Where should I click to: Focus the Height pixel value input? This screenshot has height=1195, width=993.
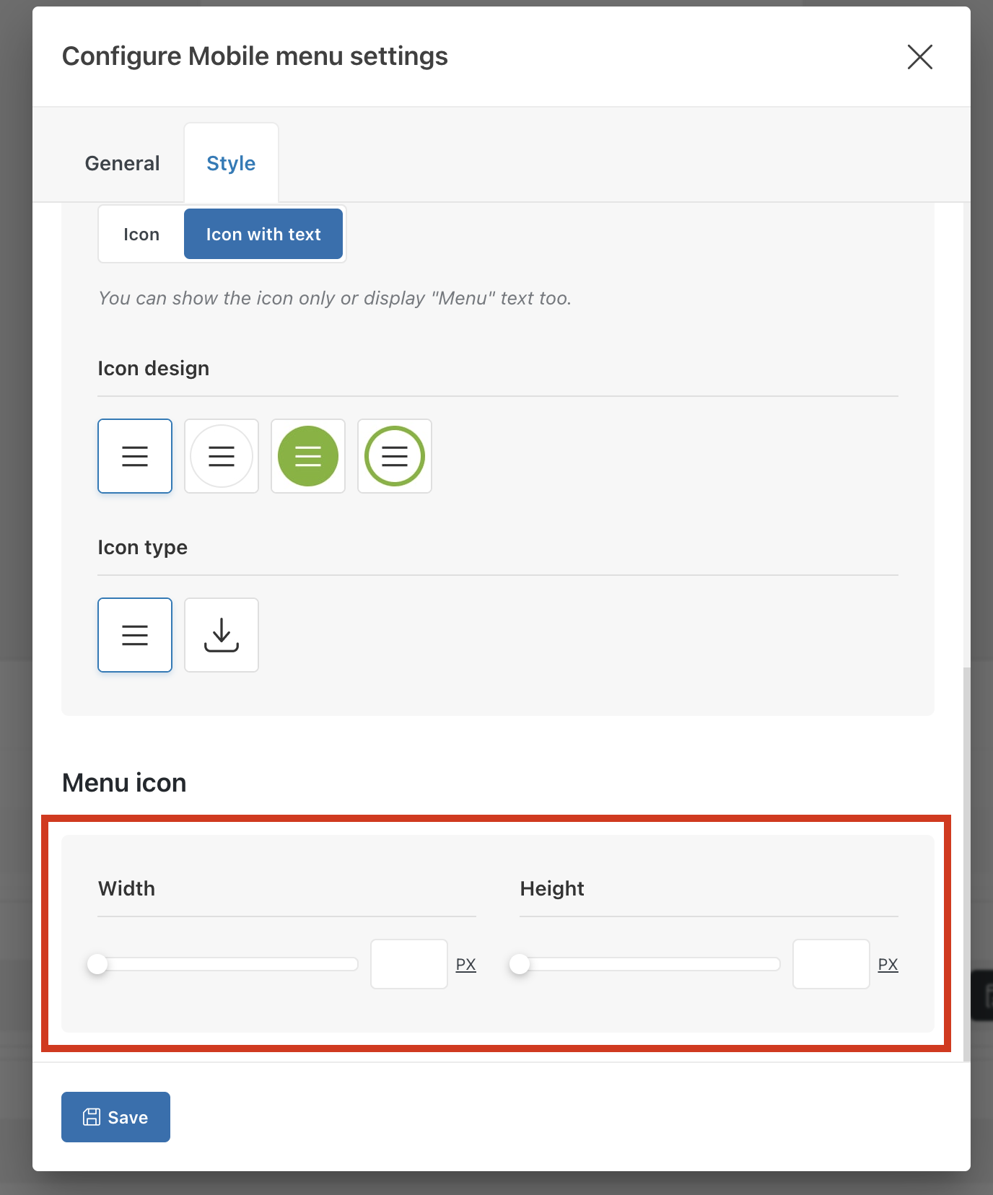click(x=831, y=964)
